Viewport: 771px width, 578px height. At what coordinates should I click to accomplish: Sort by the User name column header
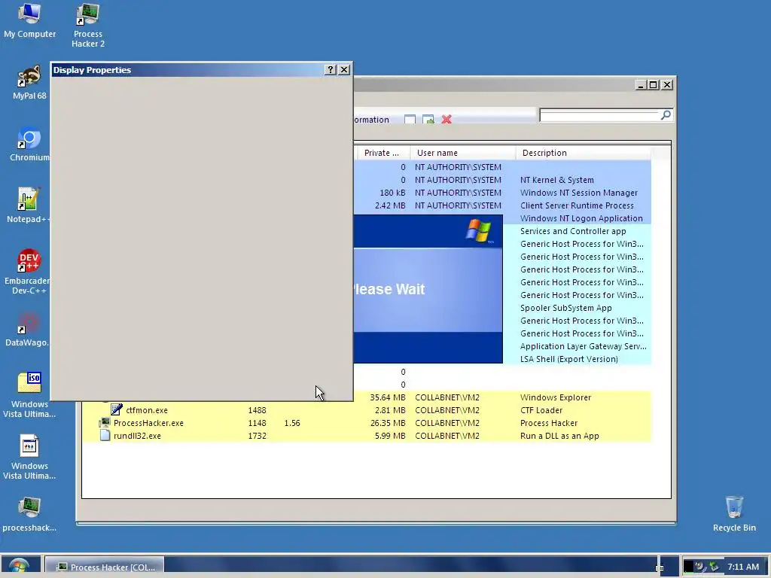pyautogui.click(x=463, y=153)
